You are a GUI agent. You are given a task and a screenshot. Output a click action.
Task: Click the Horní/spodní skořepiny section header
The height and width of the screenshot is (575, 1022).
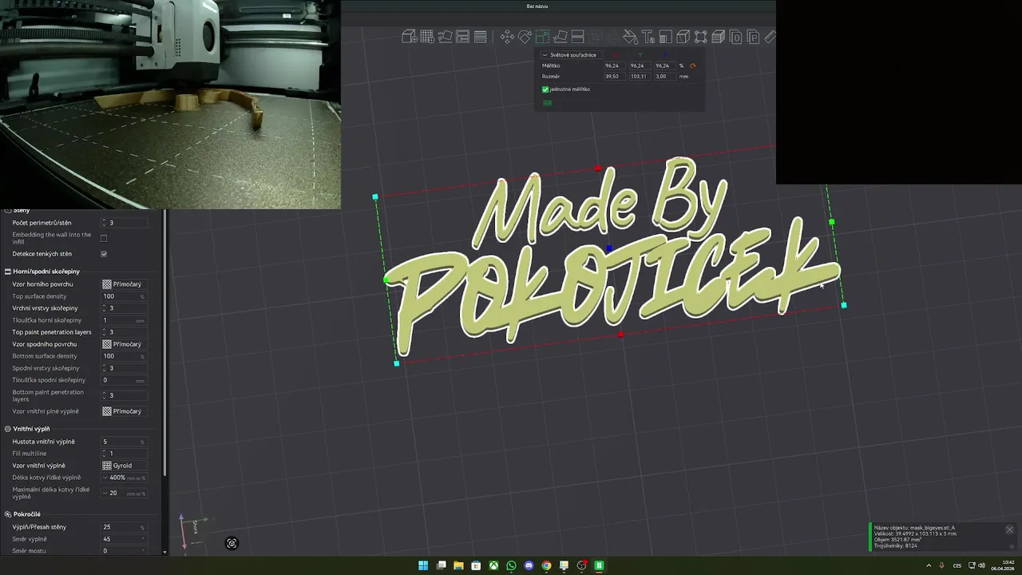click(46, 272)
